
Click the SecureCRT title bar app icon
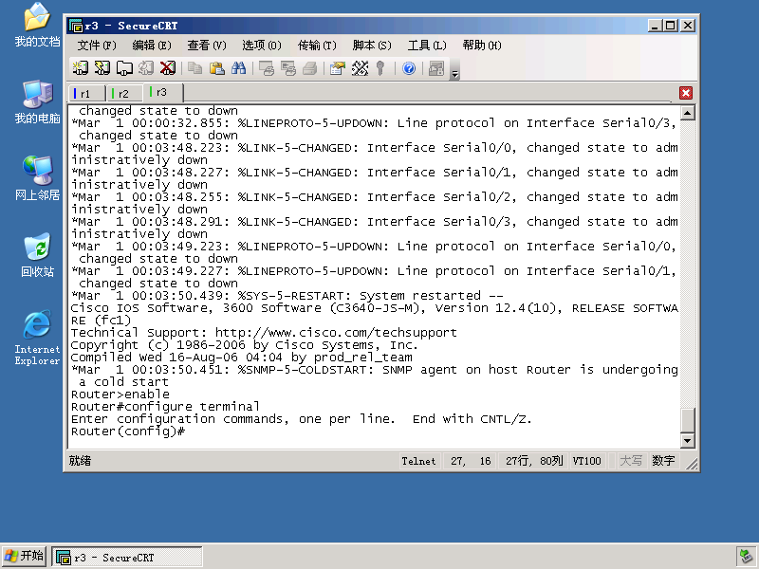[76, 26]
